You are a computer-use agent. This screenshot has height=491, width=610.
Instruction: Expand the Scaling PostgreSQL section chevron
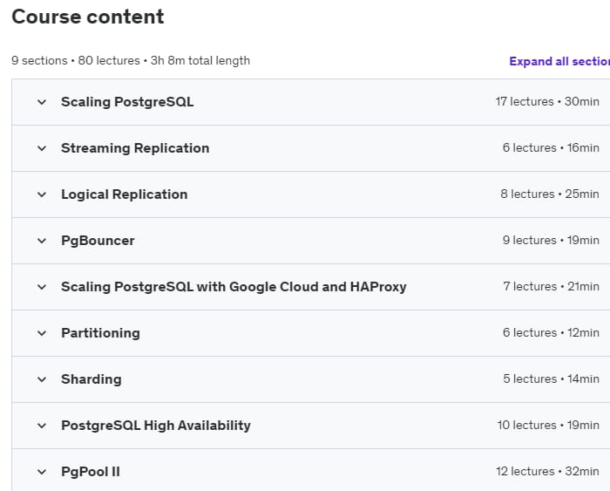(42, 102)
